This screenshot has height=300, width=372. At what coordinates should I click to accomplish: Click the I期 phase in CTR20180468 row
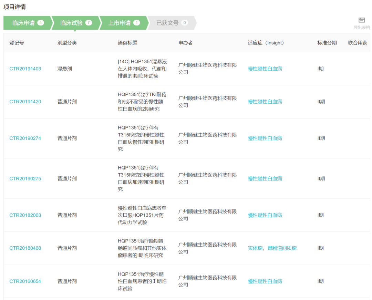[321, 248]
